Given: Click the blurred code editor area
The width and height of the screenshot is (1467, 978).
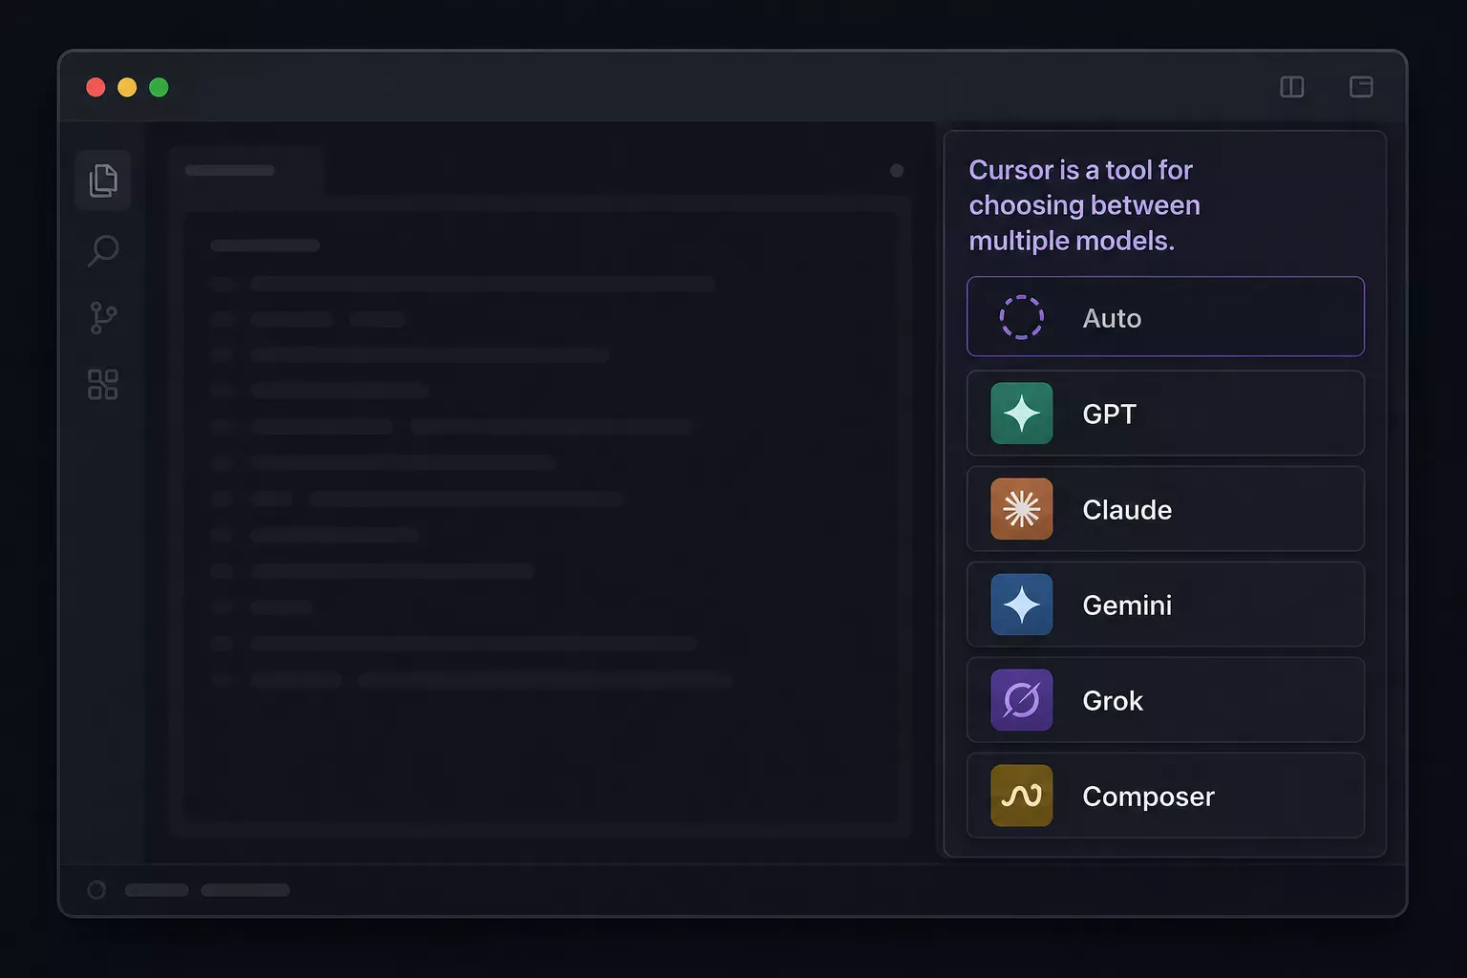Looking at the screenshot, I should click(541, 516).
